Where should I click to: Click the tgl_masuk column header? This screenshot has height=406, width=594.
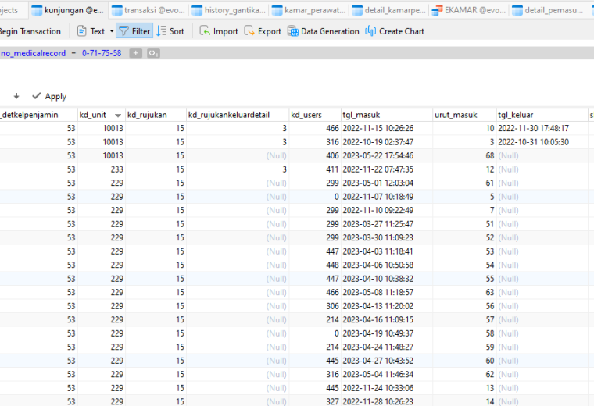click(x=386, y=115)
